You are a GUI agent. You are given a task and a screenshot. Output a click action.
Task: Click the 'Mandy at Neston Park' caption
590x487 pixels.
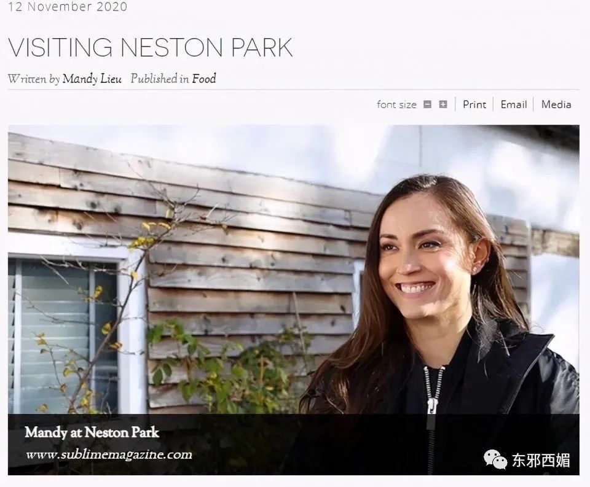92,432
